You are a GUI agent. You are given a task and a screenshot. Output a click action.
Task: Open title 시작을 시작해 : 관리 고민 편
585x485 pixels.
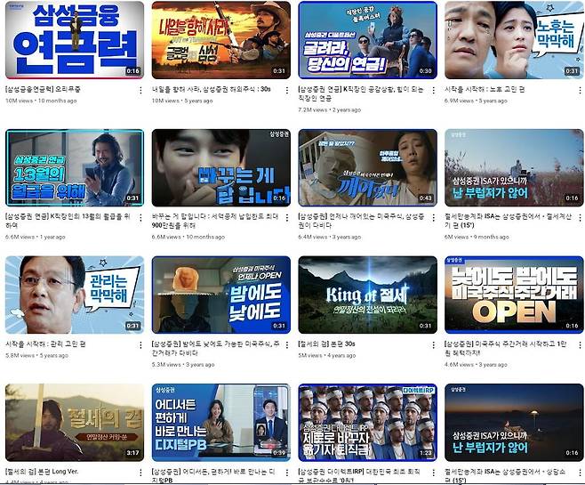[45, 344]
